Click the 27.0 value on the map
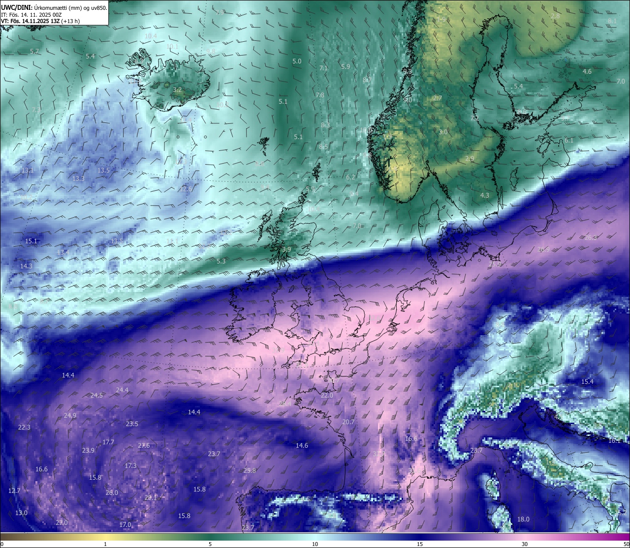630x548 pixels. click(x=62, y=523)
